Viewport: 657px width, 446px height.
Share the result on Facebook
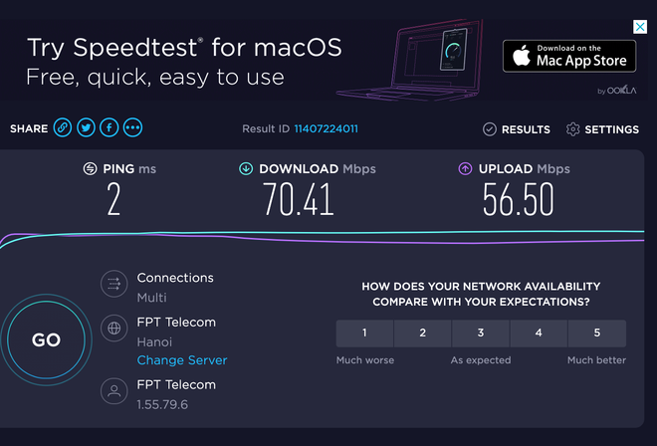click(109, 128)
